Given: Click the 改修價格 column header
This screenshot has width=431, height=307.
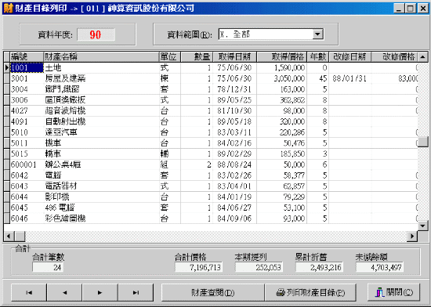Looking at the screenshot, I should [395, 57].
